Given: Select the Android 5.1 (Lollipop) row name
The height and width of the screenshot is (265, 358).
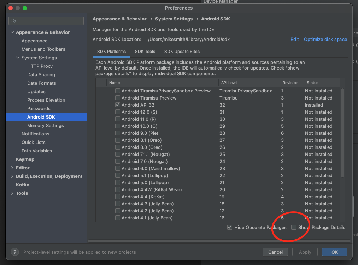Looking at the screenshot, I should pyautogui.click(x=145, y=176).
